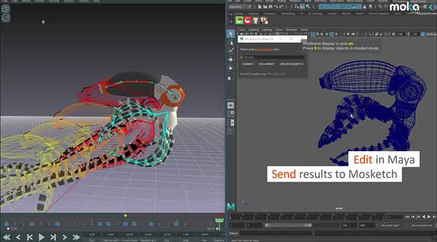Image resolution: width=437 pixels, height=242 pixels.
Task: Jump to first frame in Mosketch timeline
Action: tap(30, 237)
